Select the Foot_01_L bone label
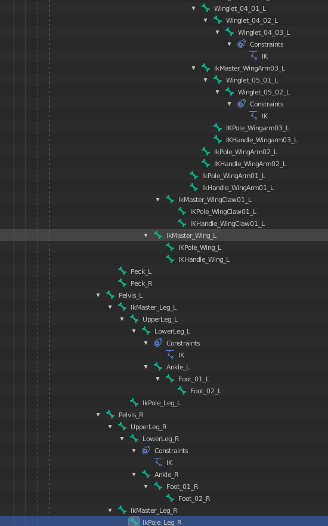This screenshot has width=328, height=526. 194,379
